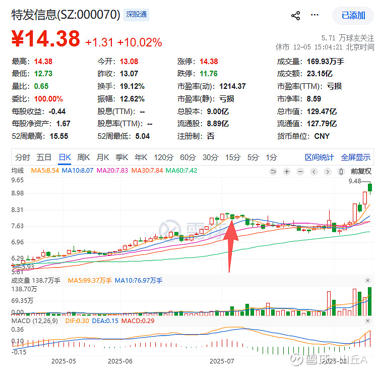Move chart left with previous arrow
The image size is (378, 371).
(314, 172)
